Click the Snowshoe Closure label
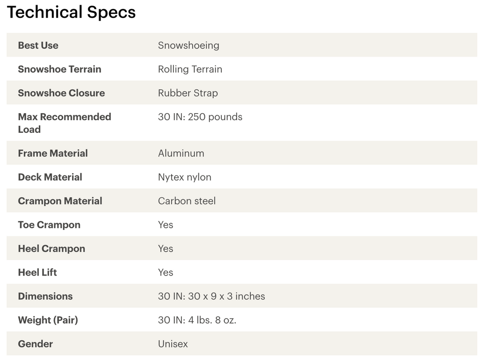479x356 pixels. click(x=61, y=93)
